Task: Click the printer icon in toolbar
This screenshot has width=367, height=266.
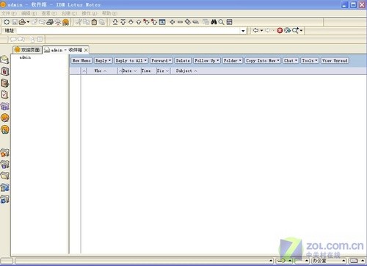Action: tap(50, 22)
